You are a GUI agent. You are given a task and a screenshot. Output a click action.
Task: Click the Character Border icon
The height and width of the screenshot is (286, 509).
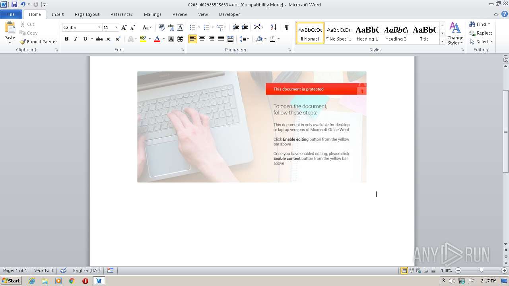pyautogui.click(x=180, y=27)
